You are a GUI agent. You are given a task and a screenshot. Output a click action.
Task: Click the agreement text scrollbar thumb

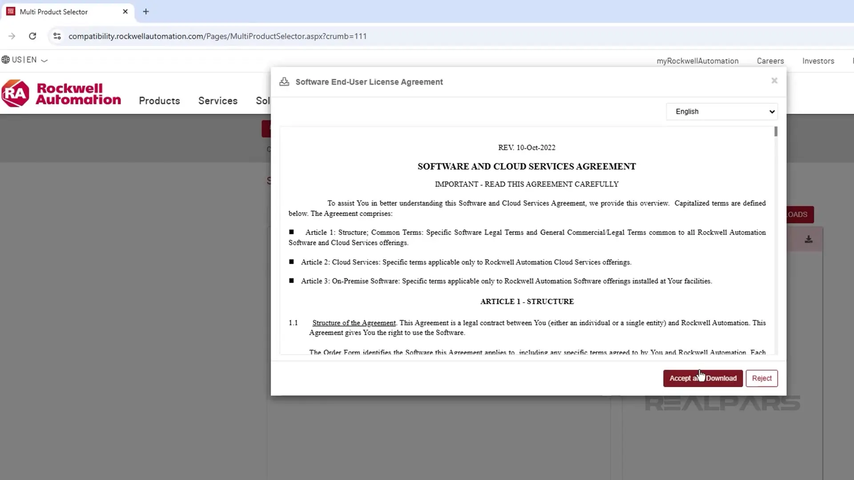pos(776,132)
